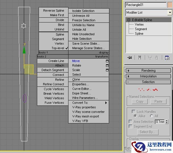Open Rotate transform settings box
This screenshot has height=153, width=173.
[x=107, y=65]
